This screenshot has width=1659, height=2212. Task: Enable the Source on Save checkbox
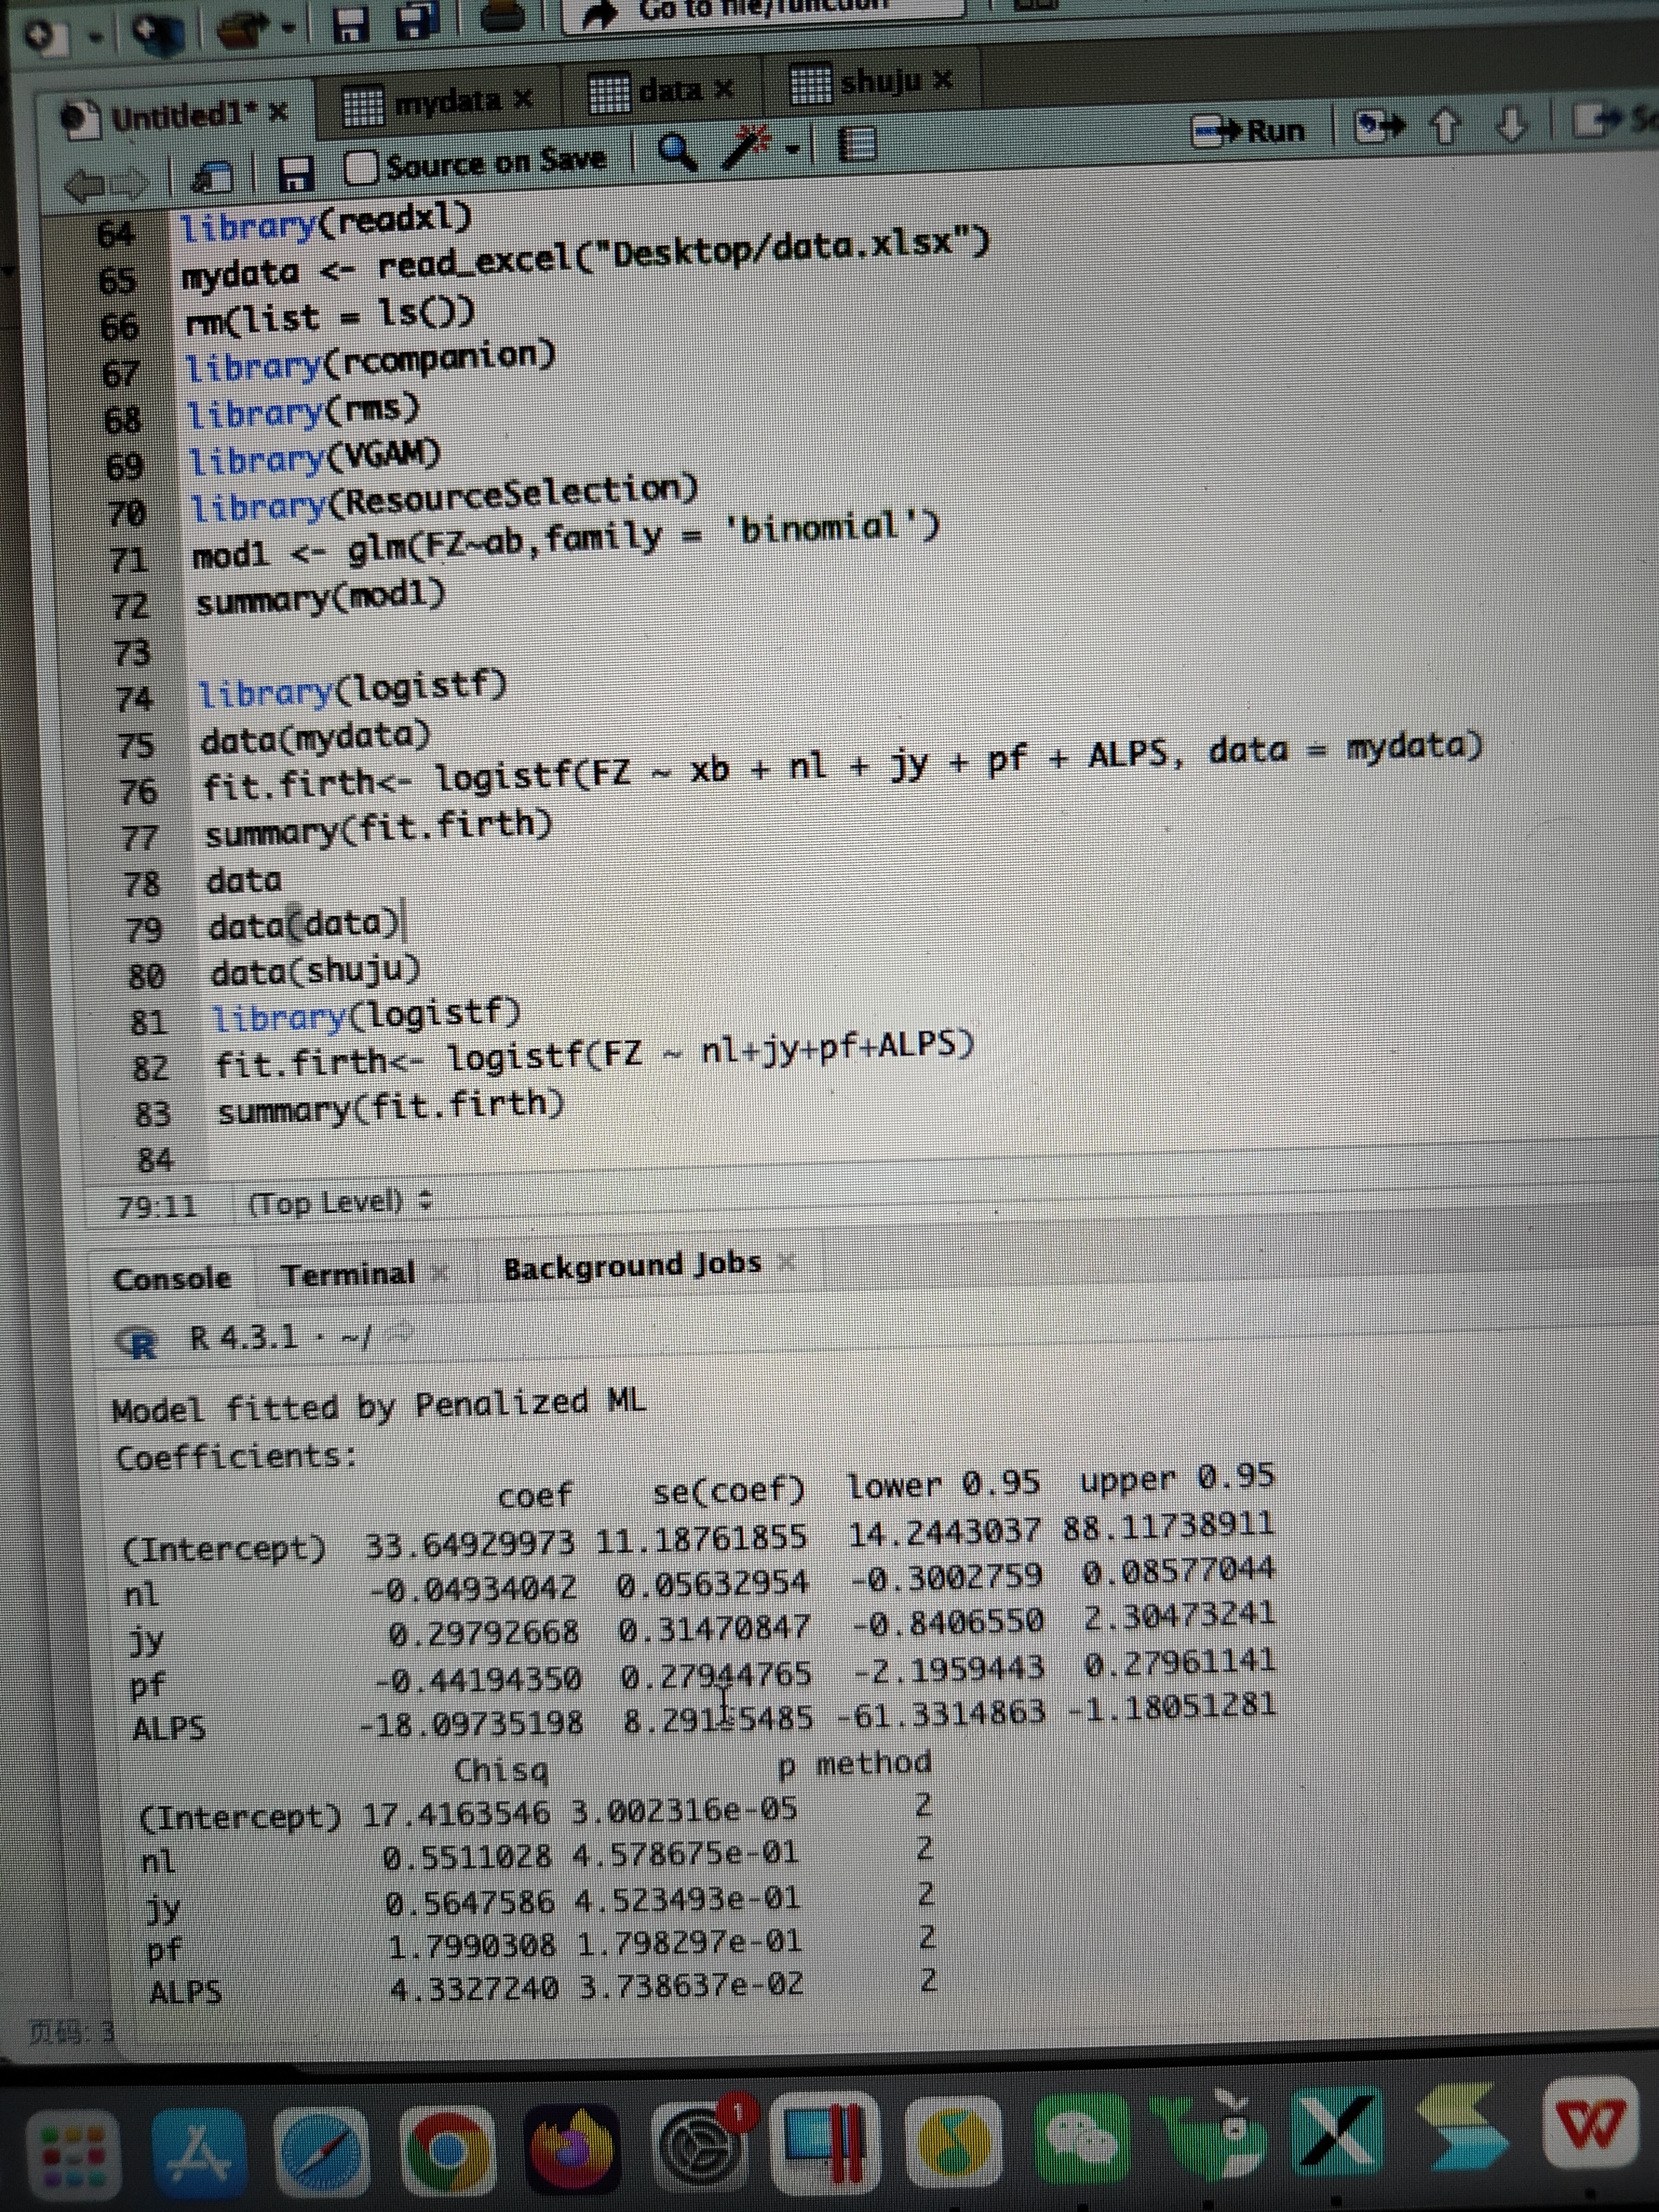[360, 168]
